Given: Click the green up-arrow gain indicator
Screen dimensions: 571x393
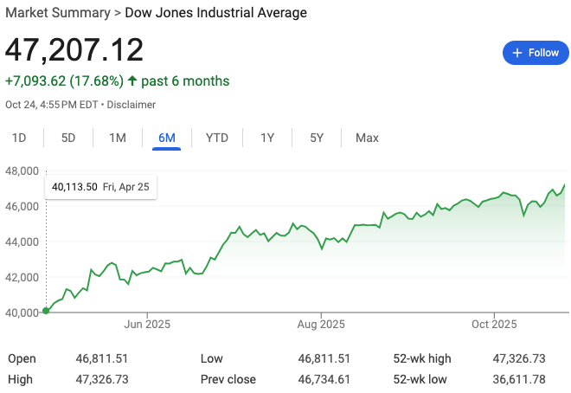Looking at the screenshot, I should tap(132, 81).
